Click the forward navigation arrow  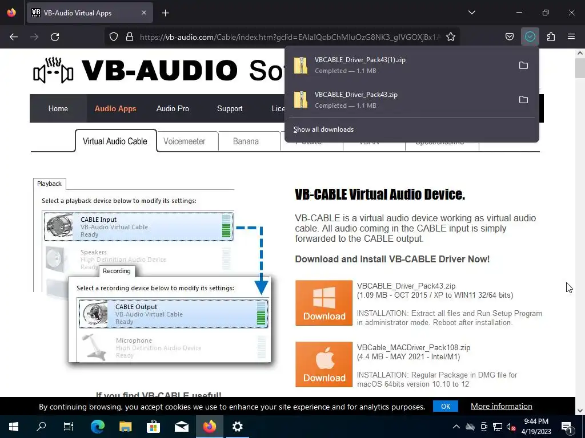click(34, 37)
